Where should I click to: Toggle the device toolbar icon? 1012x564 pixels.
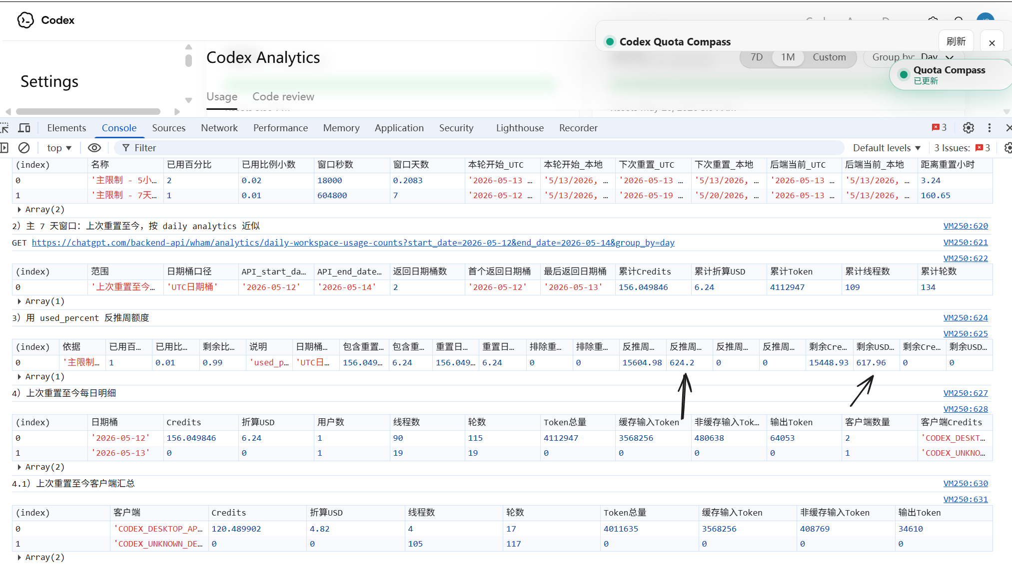(x=24, y=128)
